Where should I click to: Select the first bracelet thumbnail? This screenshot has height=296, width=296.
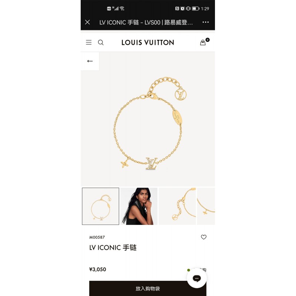tap(101, 206)
